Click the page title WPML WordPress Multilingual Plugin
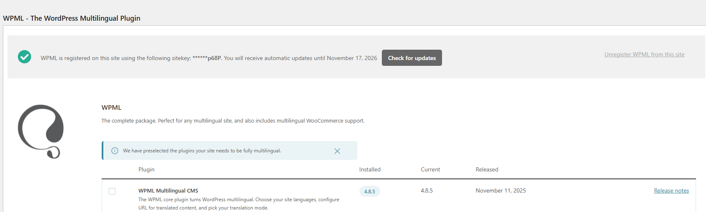Viewport: 706px width, 212px height. click(x=71, y=18)
